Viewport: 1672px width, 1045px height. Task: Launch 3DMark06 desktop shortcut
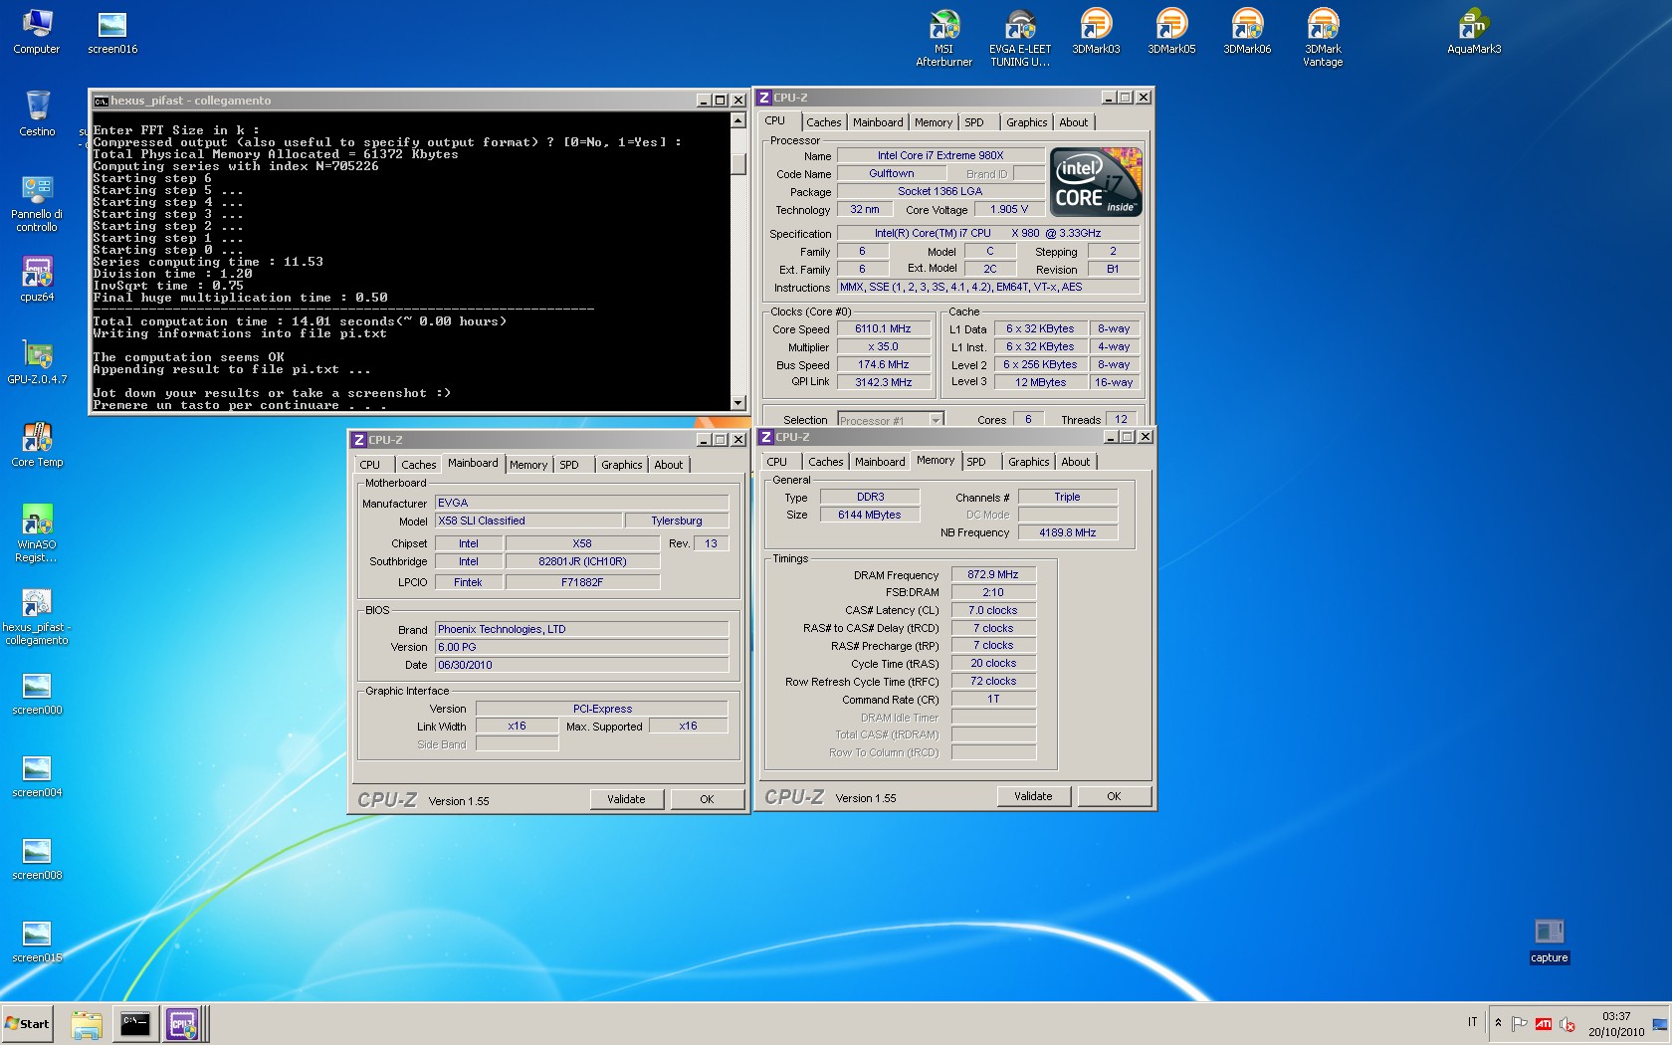tap(1247, 31)
